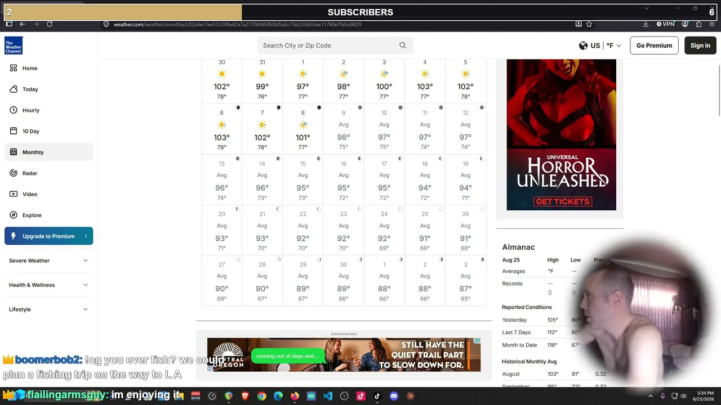This screenshot has width=721, height=405.
Task: Open the Video section via its play icon
Action: [x=14, y=194]
